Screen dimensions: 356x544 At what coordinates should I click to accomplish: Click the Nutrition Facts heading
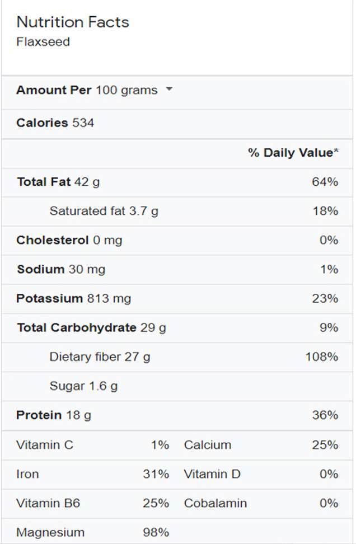pos(73,22)
